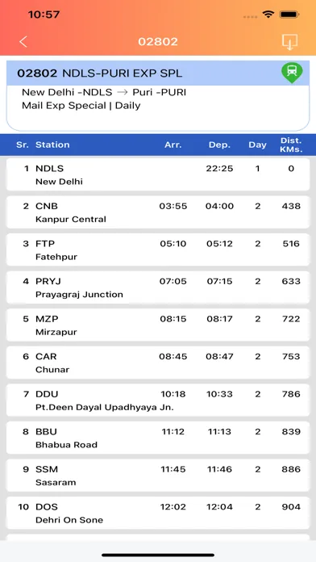Screen dimensions: 316x562
Task: Open the FTP Fatehpur station row
Action: click(x=158, y=250)
